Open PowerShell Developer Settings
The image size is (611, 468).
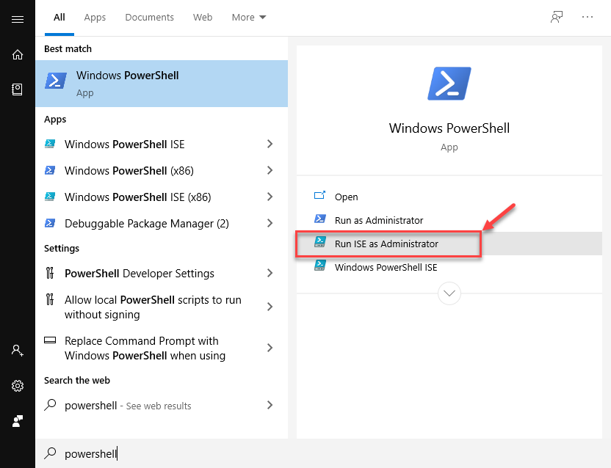pos(140,274)
